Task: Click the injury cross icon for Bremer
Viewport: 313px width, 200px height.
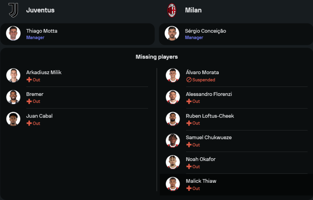Action: pos(29,102)
